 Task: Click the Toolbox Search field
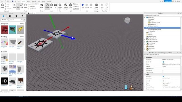click(x=15, y=20)
